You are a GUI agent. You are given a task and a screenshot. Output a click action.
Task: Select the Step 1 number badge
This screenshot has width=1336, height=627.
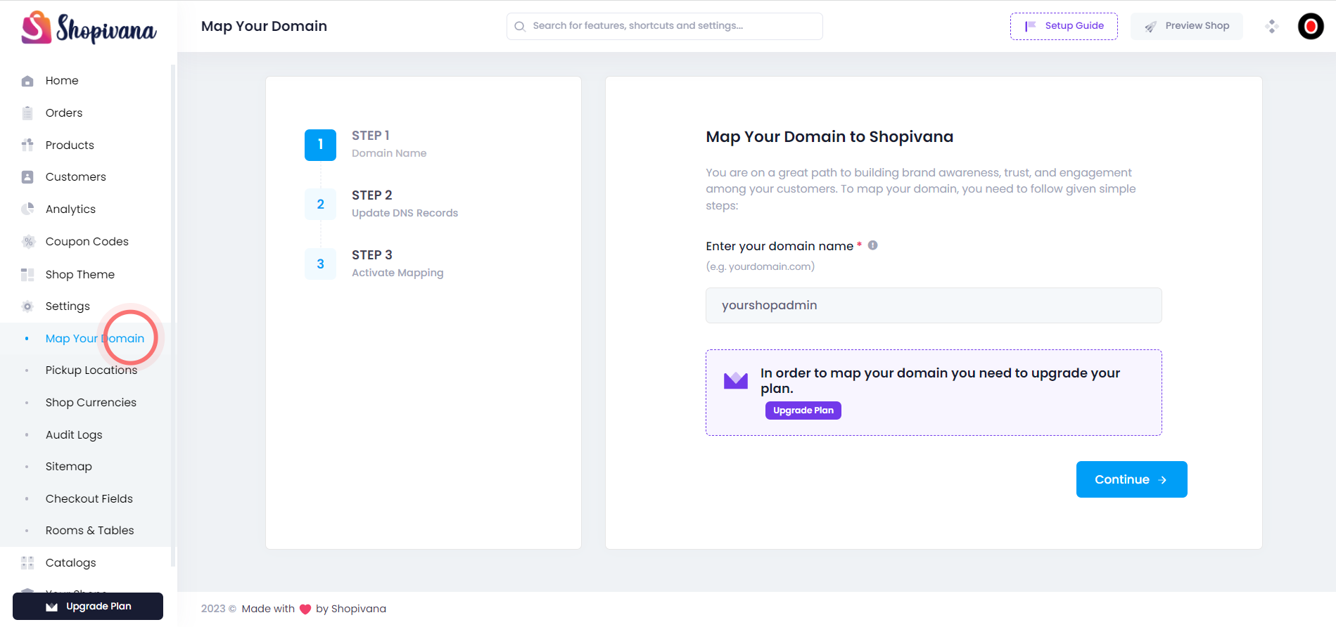(320, 145)
